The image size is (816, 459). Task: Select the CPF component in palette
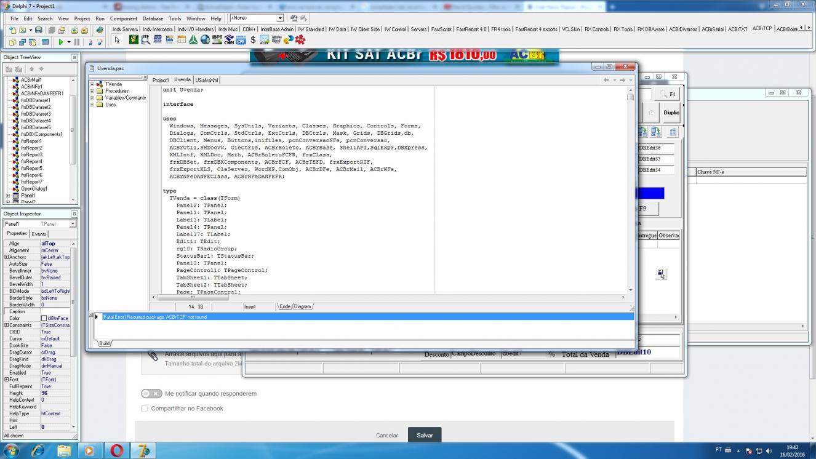[x=240, y=40]
